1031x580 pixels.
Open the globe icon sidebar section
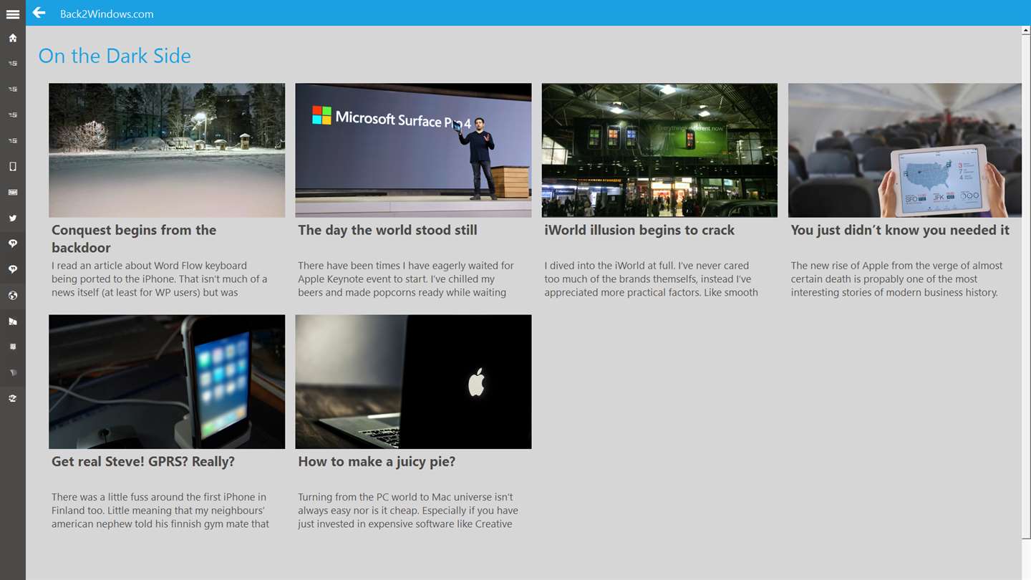click(13, 296)
